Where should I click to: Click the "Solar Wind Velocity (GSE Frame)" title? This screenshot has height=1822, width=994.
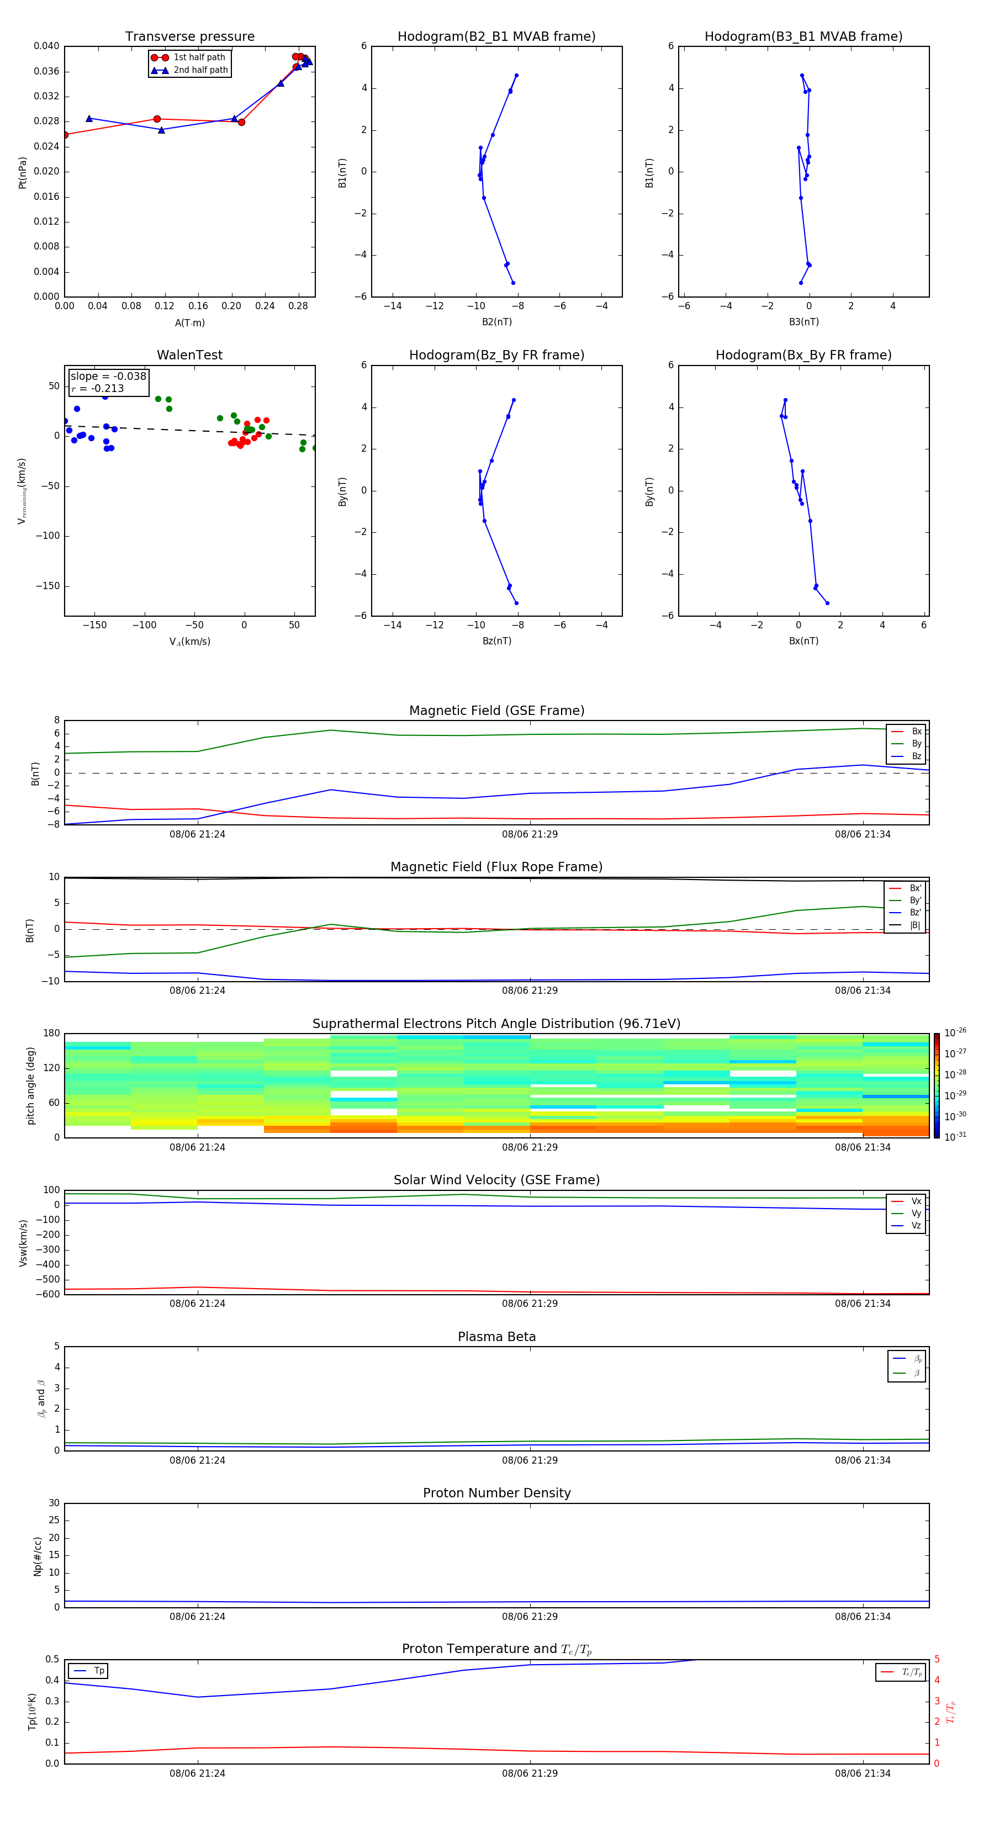496,1180
